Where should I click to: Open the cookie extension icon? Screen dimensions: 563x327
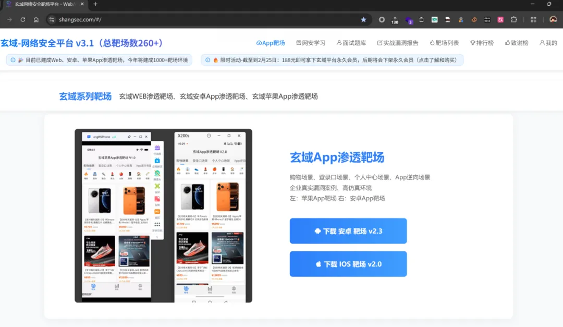474,20
